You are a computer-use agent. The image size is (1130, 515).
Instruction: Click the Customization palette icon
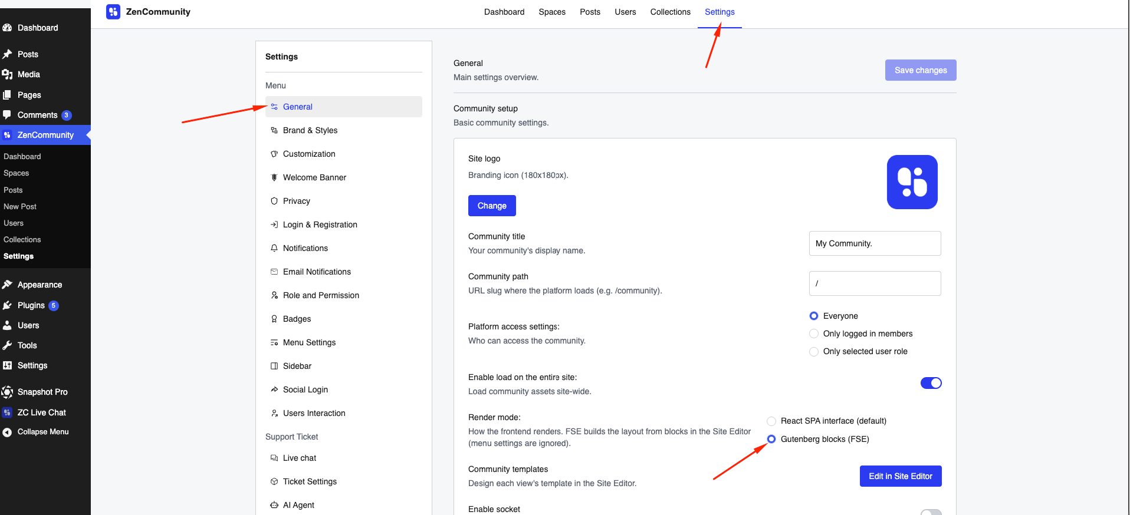coord(274,154)
